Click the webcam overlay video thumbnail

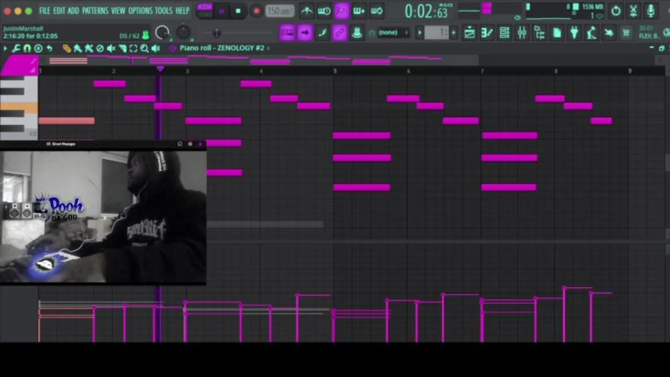[x=103, y=217]
